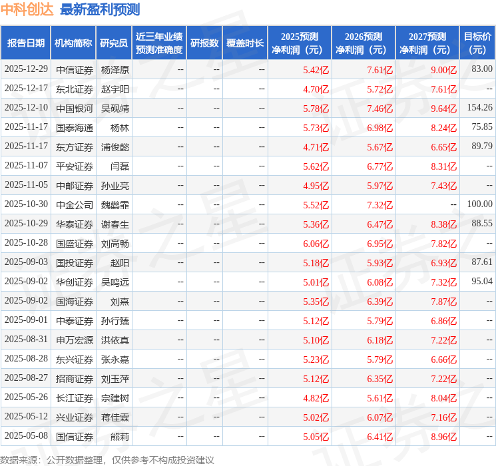Select institution 东北证券
Viewport: 496px width, 466px height.
pyautogui.click(x=75, y=89)
